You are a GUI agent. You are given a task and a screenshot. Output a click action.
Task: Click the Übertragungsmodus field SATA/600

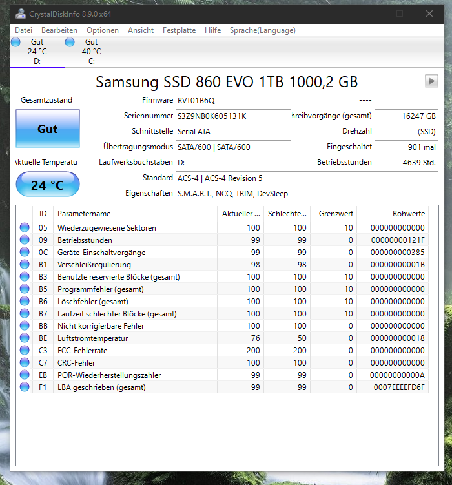click(233, 147)
